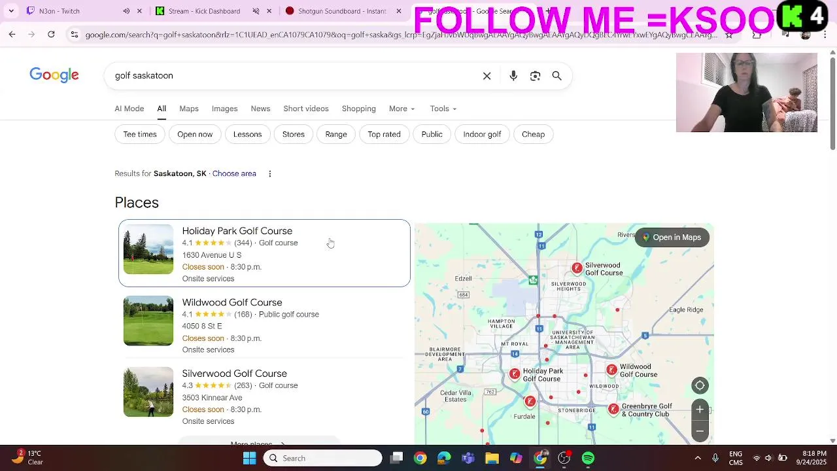This screenshot has height=471, width=837.
Task: Open Google Lens image search
Action: coord(535,76)
